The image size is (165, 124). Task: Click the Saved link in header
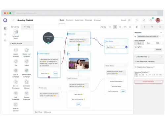point(123,20)
